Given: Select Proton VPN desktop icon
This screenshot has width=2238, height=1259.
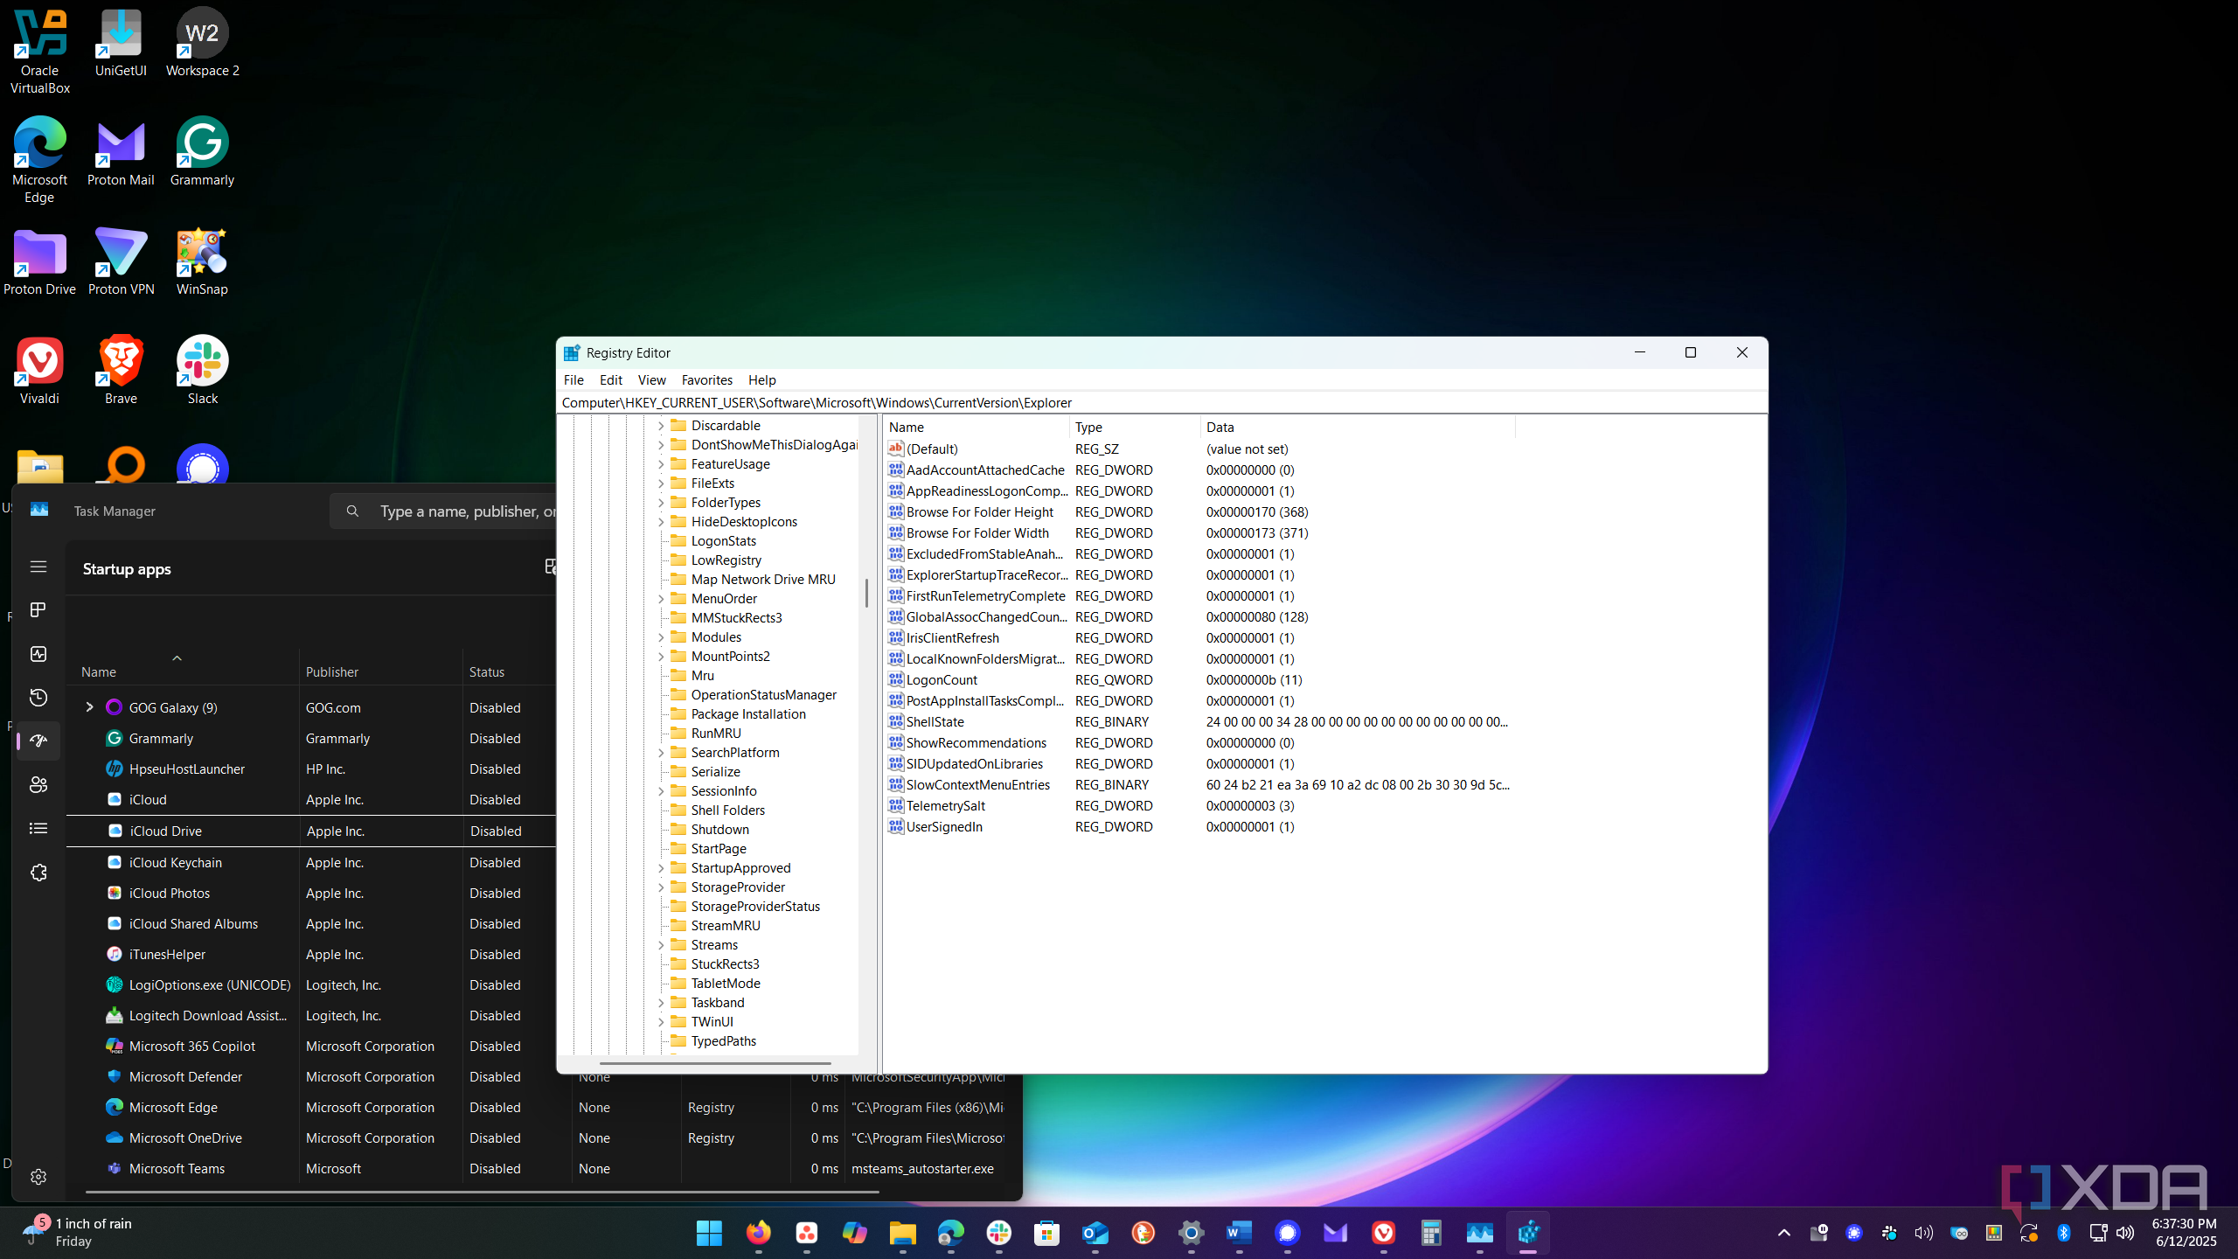Looking at the screenshot, I should coord(121,261).
